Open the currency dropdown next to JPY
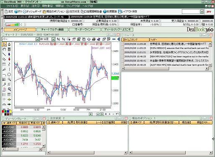 coord(202,12)
